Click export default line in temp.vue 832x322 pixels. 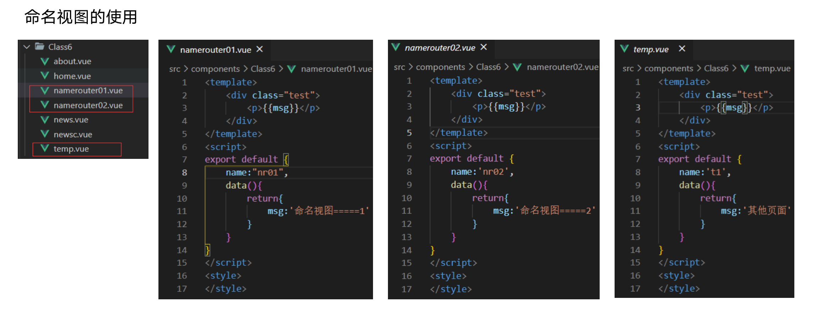(x=700, y=159)
